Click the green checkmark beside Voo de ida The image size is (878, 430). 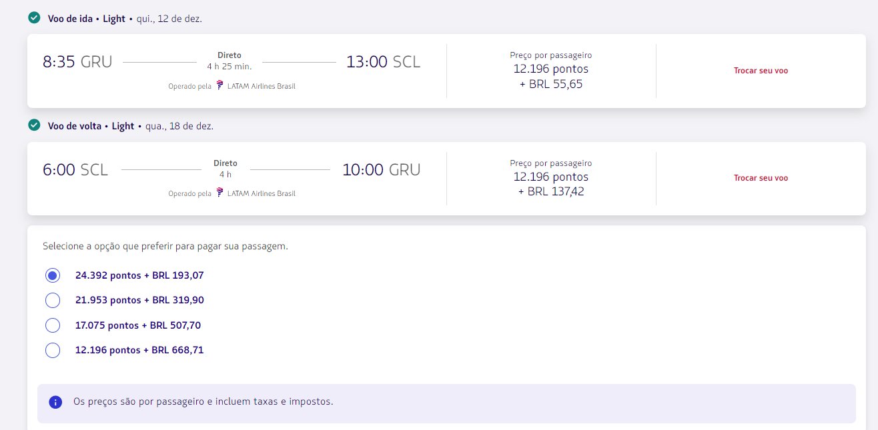point(34,18)
